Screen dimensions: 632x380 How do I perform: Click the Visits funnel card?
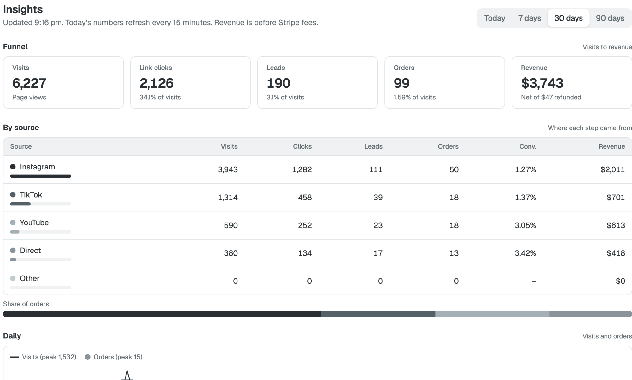point(63,83)
